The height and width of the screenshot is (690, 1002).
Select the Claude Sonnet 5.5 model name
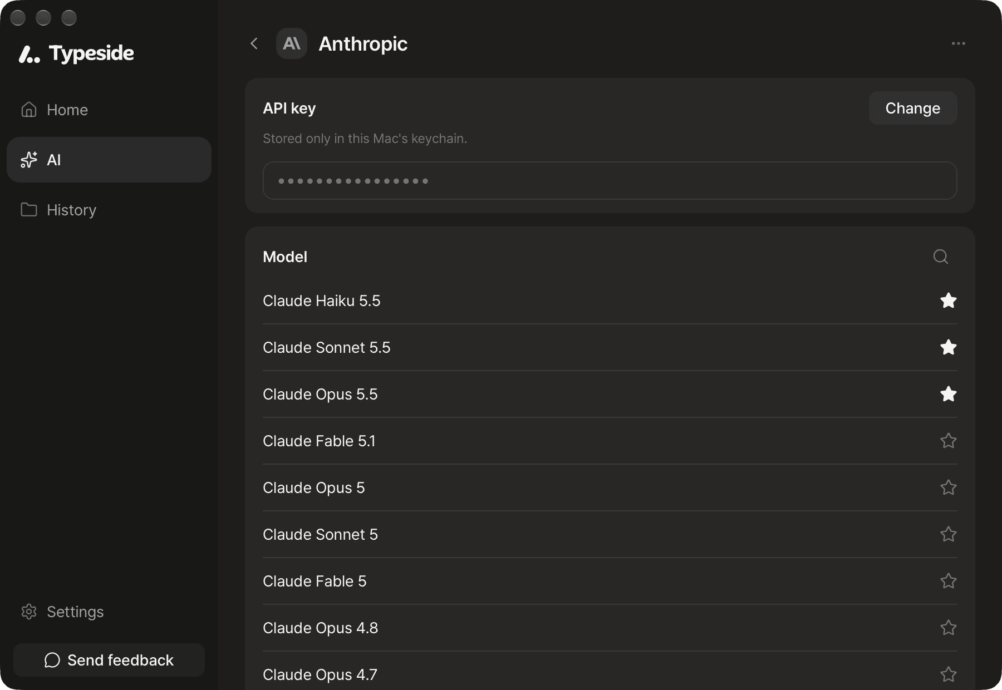click(327, 347)
